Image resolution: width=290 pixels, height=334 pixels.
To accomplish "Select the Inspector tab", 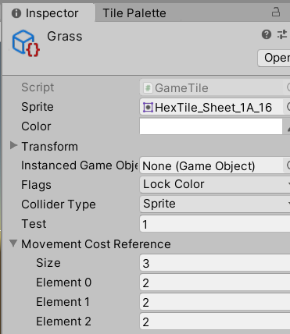I will click(x=48, y=13).
